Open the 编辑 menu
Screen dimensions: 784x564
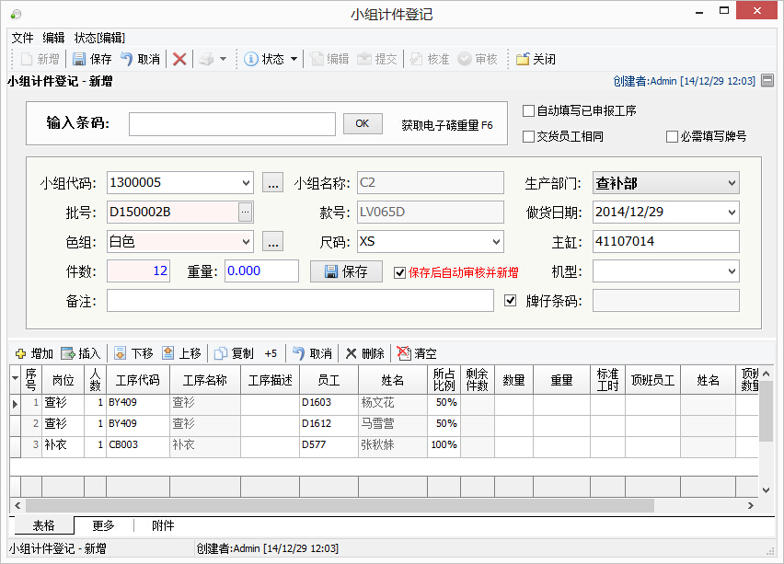tap(53, 38)
